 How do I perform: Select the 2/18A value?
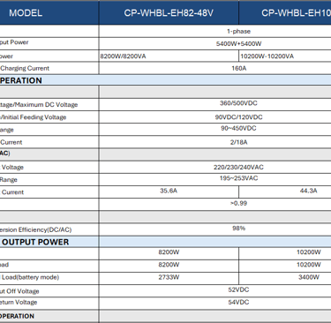(x=238, y=142)
